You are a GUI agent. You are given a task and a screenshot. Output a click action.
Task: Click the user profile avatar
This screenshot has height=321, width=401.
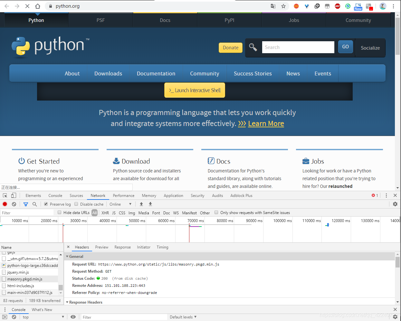pos(383,6)
